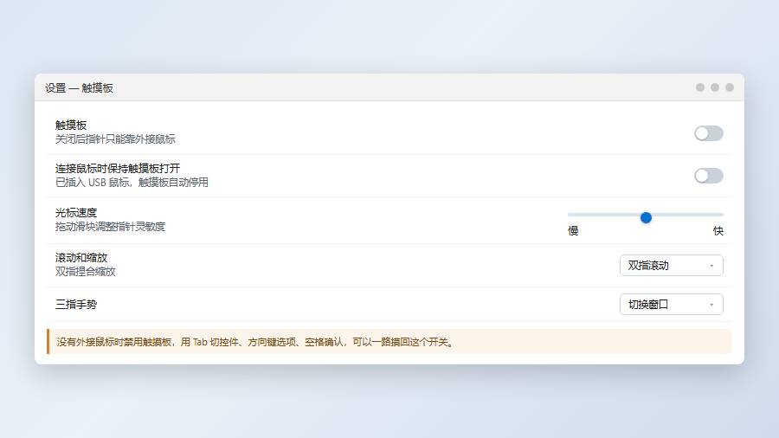
Task: Click the 慢 label under slider
Action: click(x=573, y=231)
